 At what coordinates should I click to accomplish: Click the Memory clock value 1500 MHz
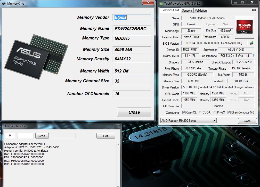click(218, 93)
